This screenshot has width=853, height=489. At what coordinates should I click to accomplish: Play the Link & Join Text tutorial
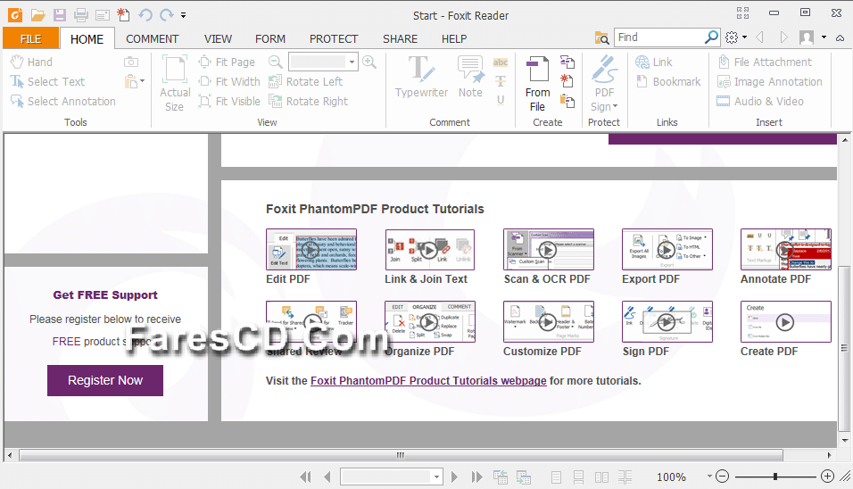pyautogui.click(x=430, y=250)
